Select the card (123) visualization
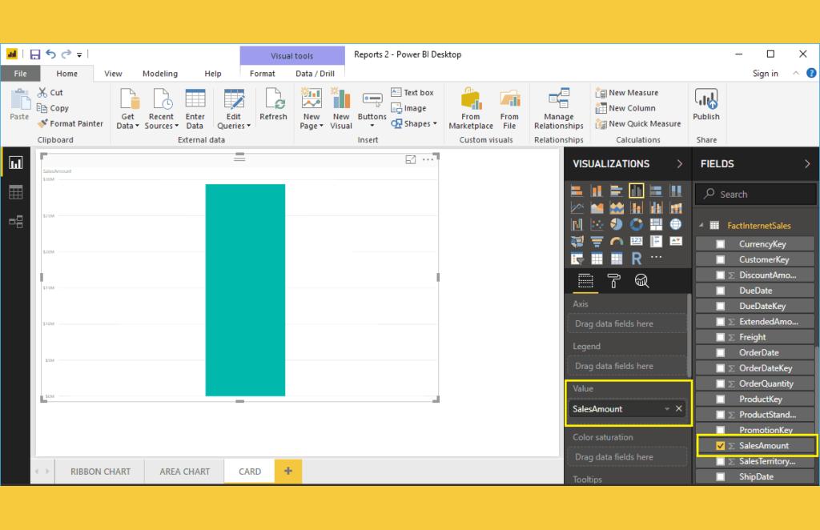 (636, 242)
